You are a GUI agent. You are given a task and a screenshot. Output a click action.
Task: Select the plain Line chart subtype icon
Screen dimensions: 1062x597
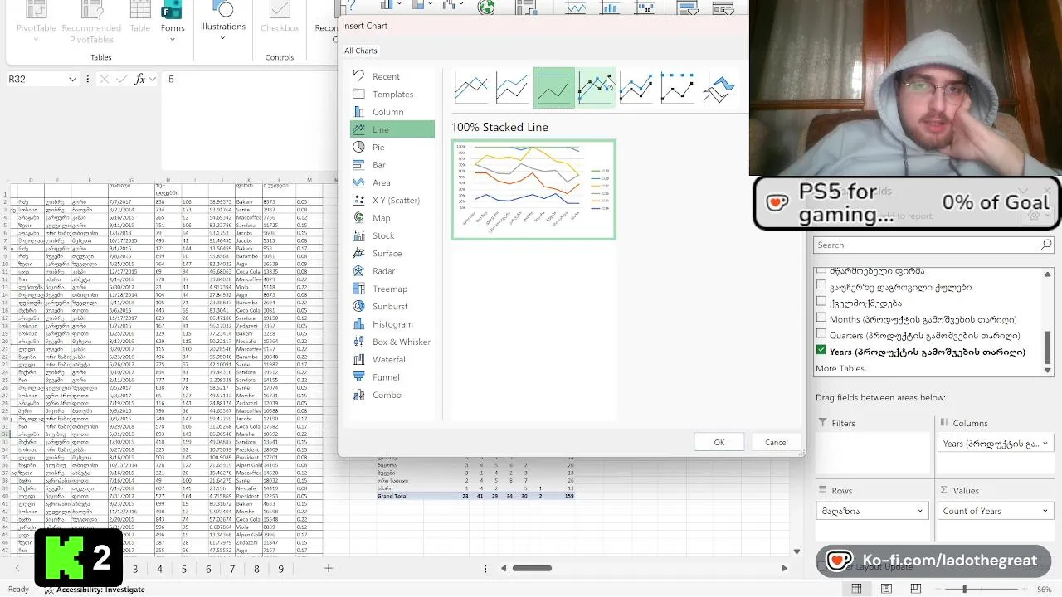[x=471, y=87]
